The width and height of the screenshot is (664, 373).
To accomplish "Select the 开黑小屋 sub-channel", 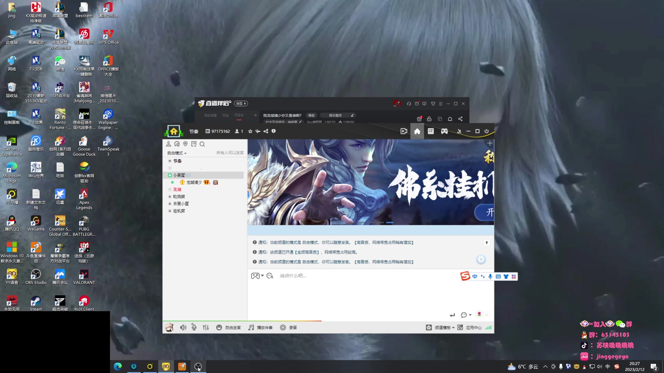I will [x=181, y=204].
